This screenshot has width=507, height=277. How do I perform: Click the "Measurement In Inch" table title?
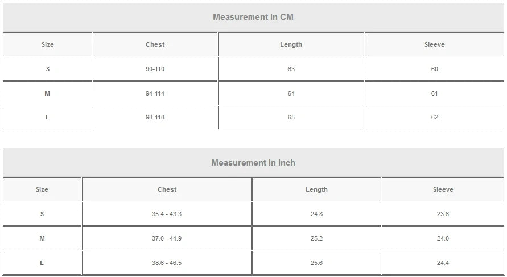click(253, 163)
